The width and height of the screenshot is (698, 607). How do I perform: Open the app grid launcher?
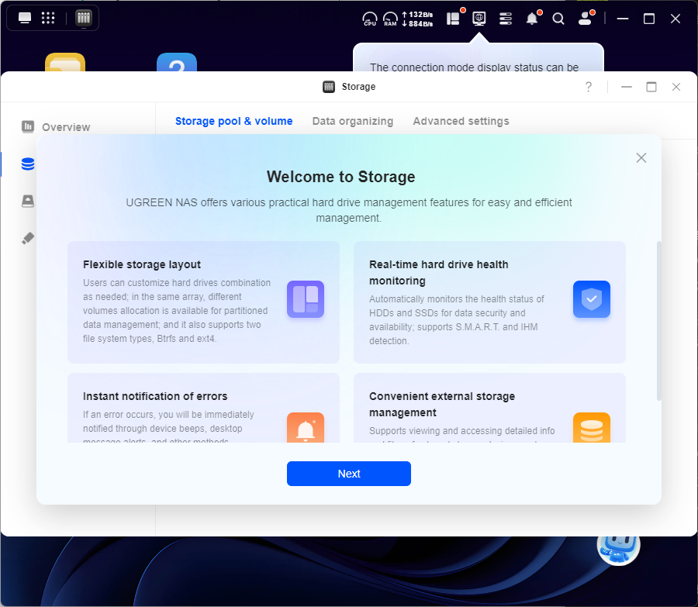tap(48, 18)
